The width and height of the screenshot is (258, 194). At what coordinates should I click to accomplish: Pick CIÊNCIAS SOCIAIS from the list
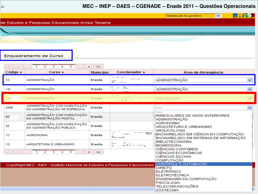click(x=204, y=157)
